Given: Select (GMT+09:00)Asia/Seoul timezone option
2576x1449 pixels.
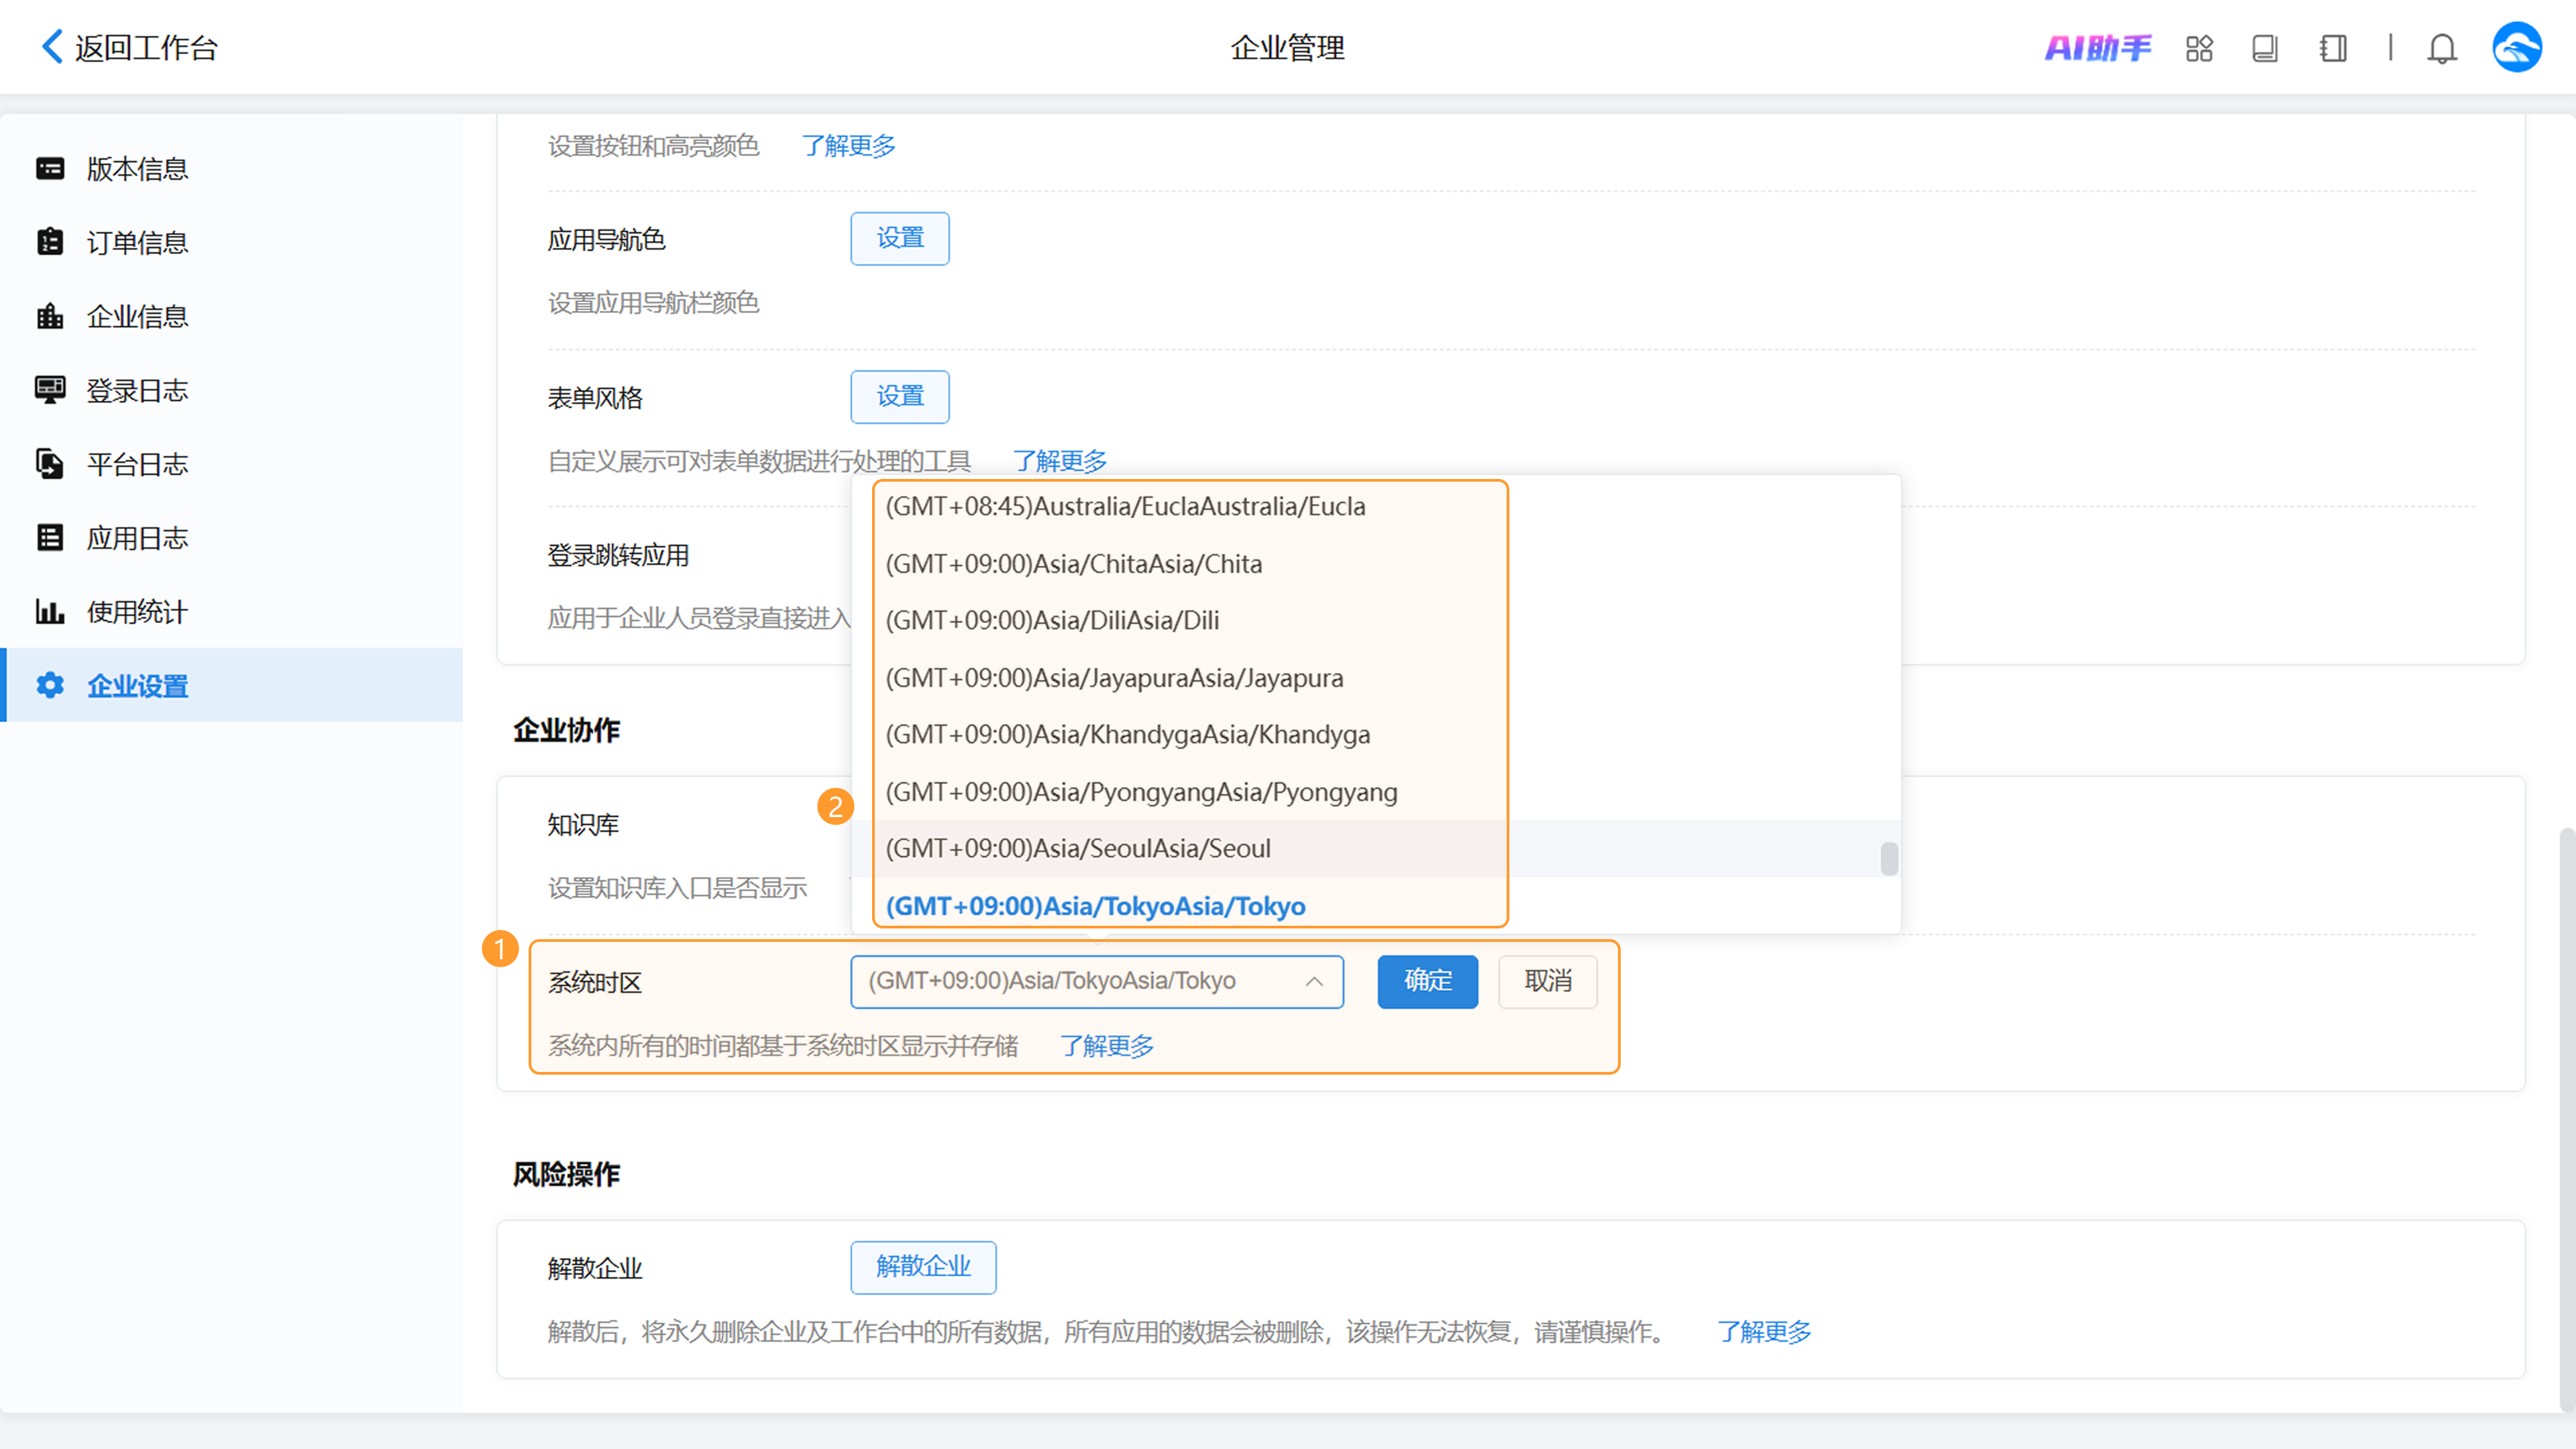Looking at the screenshot, I should coord(1078,849).
